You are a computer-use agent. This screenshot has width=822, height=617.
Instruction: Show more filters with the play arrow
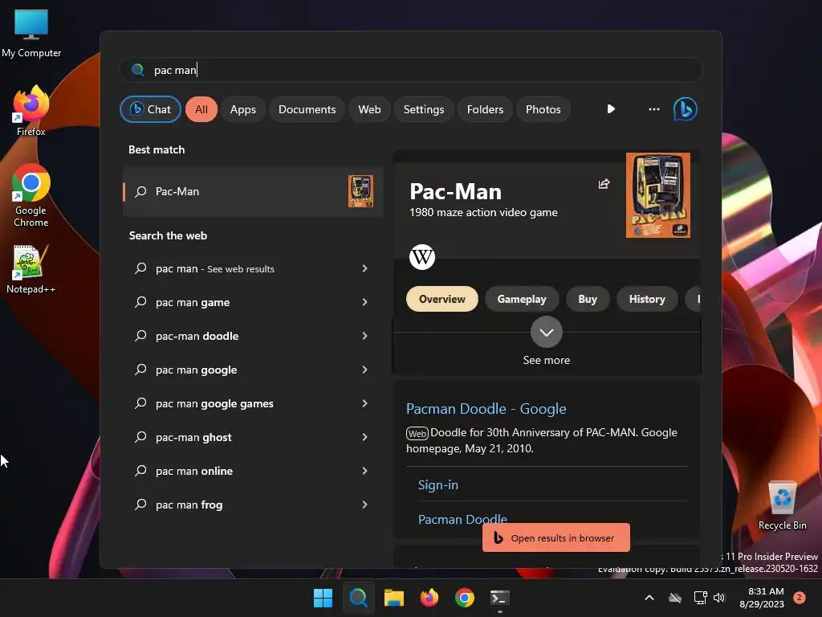(x=611, y=109)
